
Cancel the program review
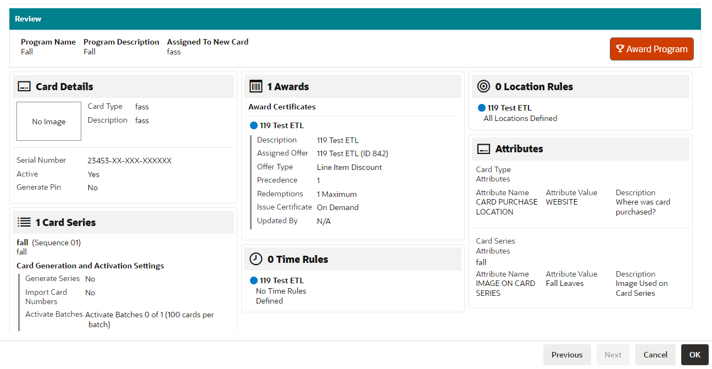click(655, 355)
